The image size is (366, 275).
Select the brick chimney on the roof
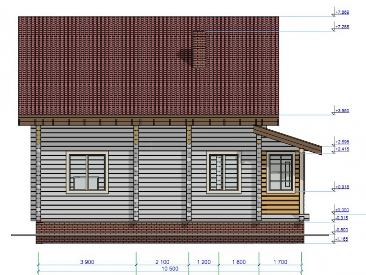tap(200, 49)
